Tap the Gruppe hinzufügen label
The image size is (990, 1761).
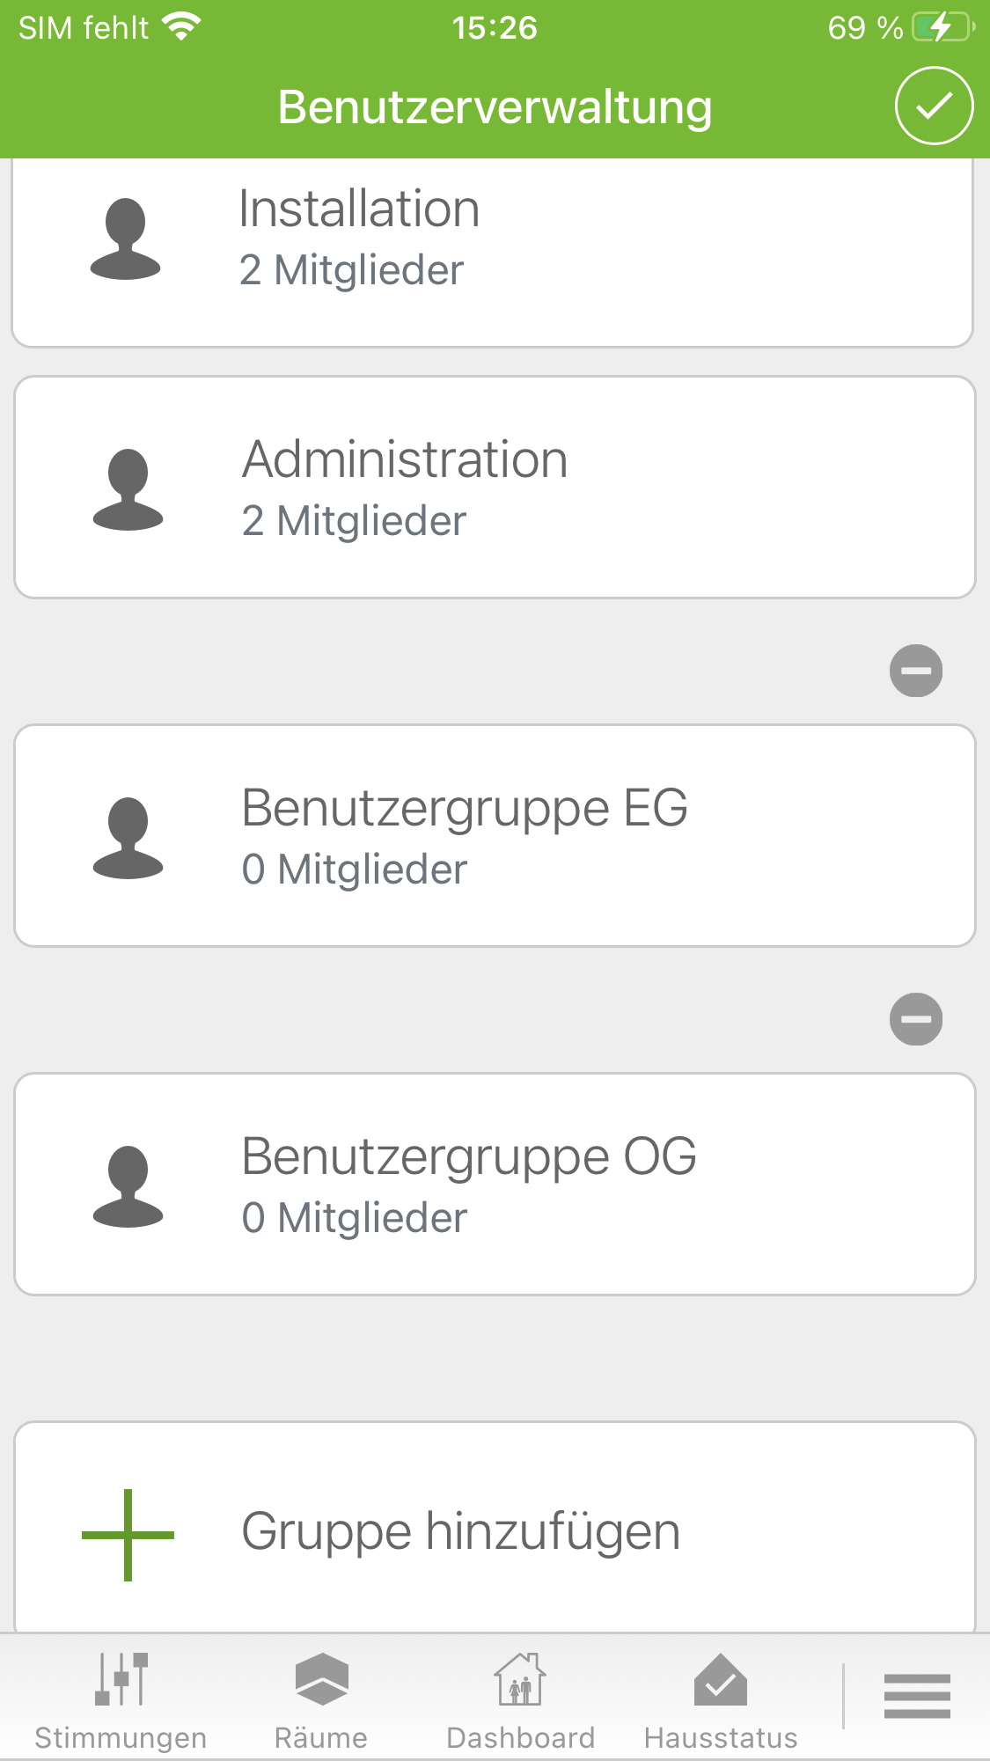click(x=460, y=1531)
